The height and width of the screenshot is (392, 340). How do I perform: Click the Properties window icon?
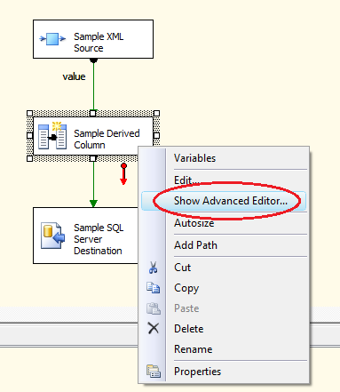click(x=154, y=372)
